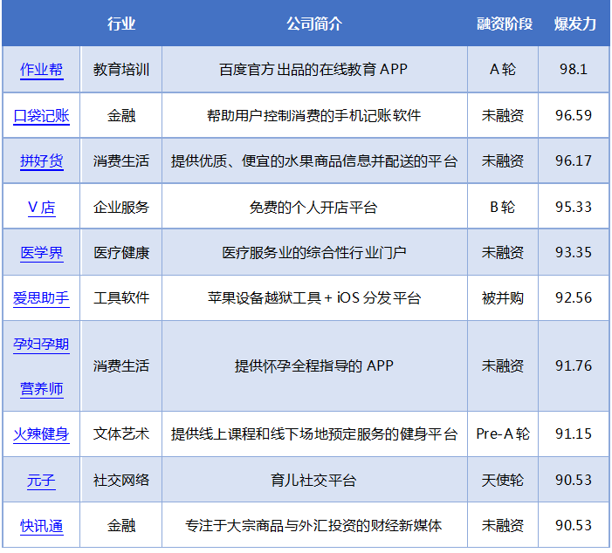Click the description 医疗服务业的综合性行业门户
This screenshot has width=612, height=553.
click(314, 253)
